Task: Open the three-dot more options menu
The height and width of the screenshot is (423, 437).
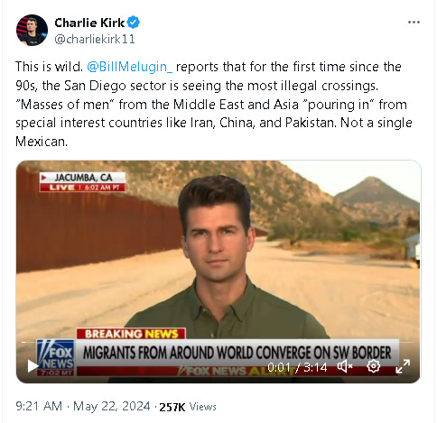Action: (414, 23)
